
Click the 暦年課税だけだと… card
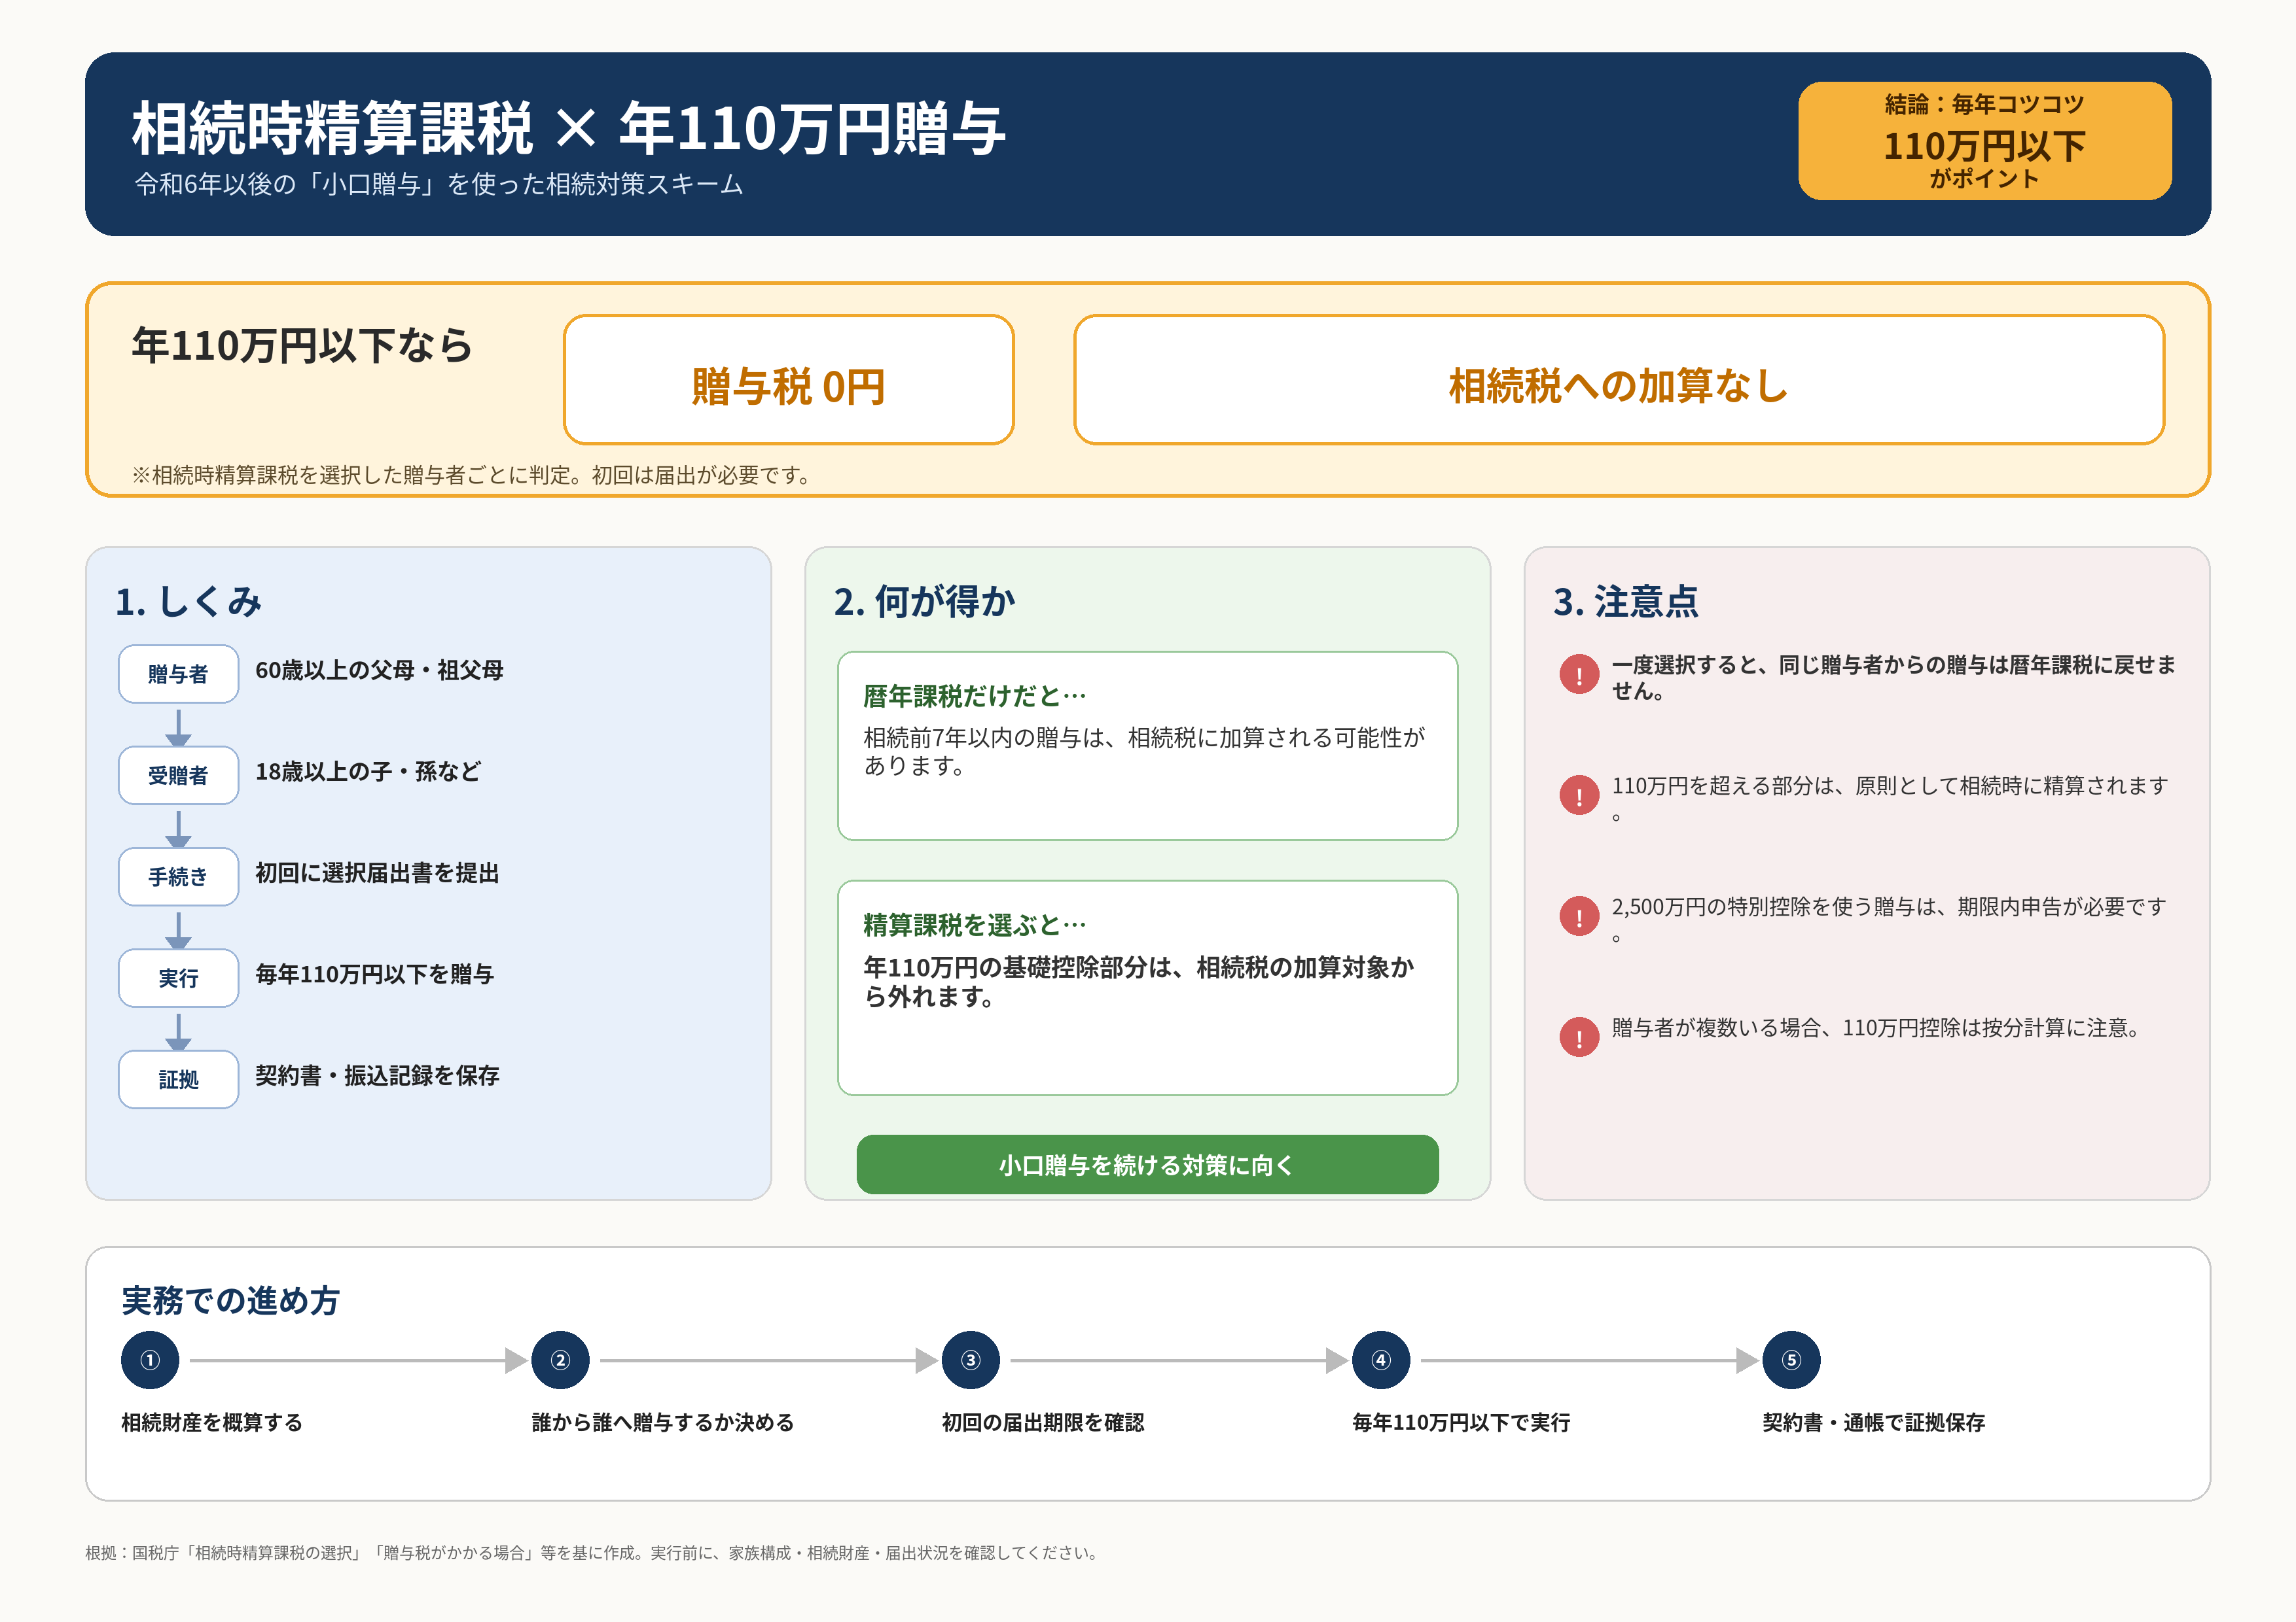click(1147, 746)
